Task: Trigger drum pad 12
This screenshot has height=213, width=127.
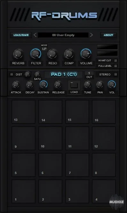Action: [x=104, y=138]
